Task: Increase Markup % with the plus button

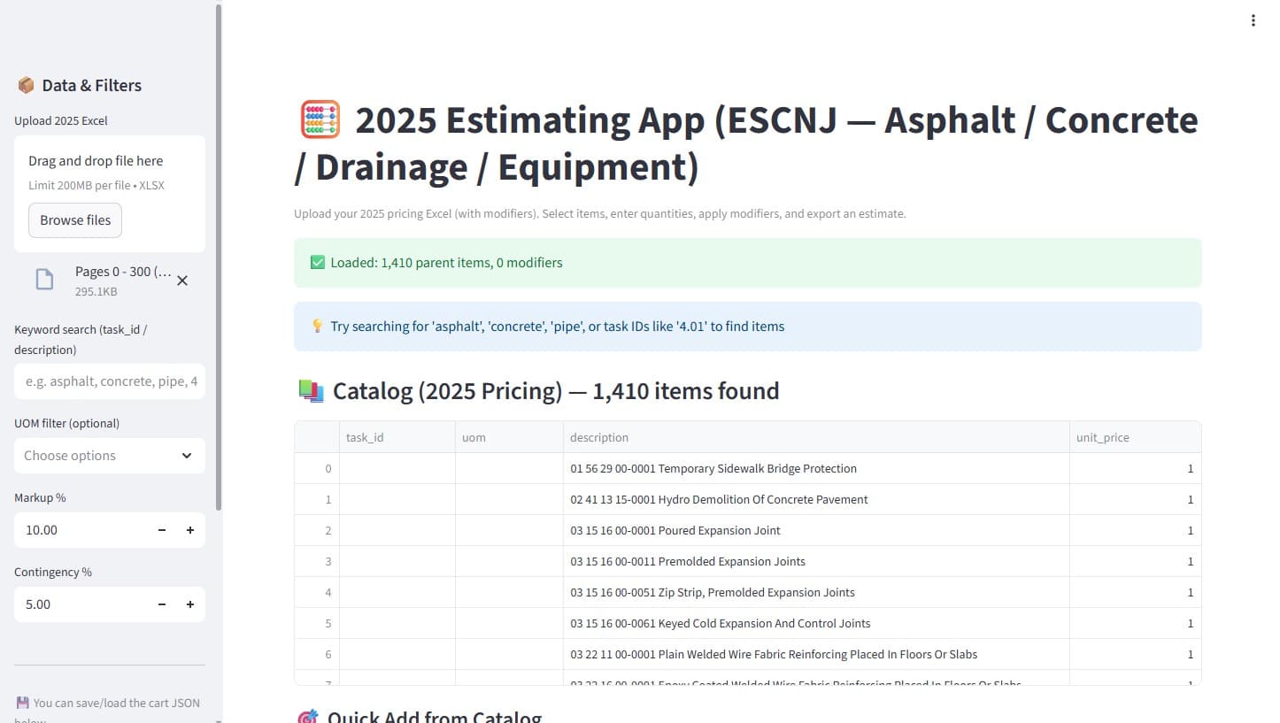Action: click(189, 529)
